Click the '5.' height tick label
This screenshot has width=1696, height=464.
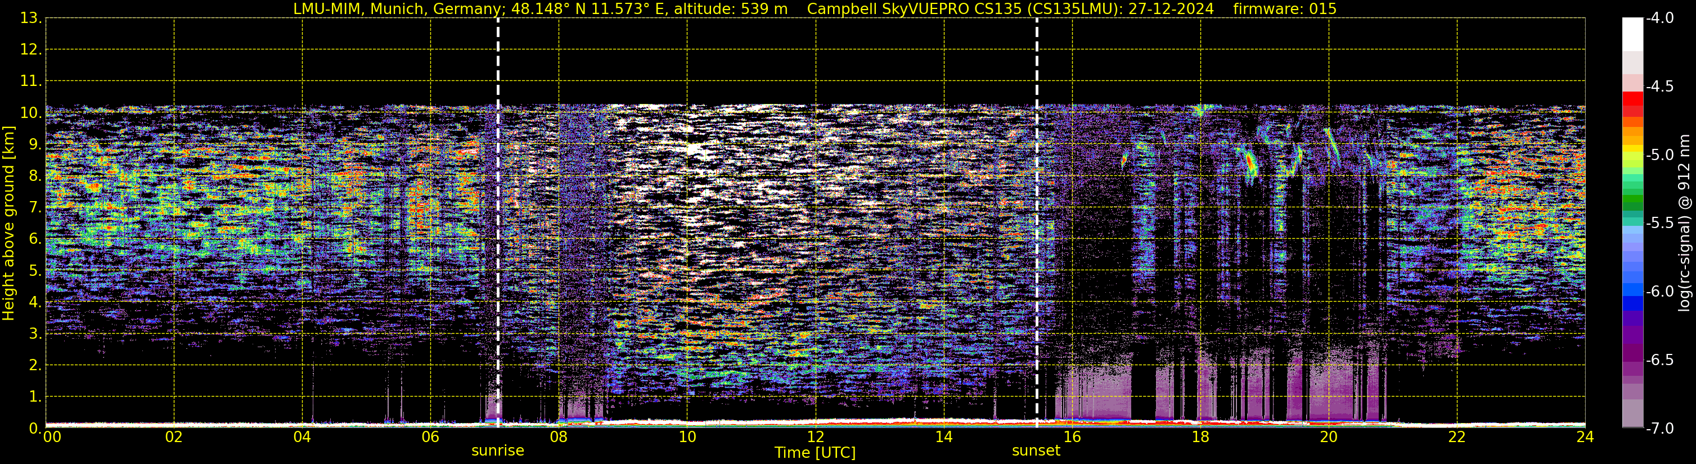[x=35, y=271]
